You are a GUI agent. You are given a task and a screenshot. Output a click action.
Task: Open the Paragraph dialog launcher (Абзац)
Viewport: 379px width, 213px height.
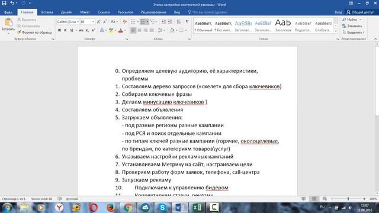tap(189, 39)
